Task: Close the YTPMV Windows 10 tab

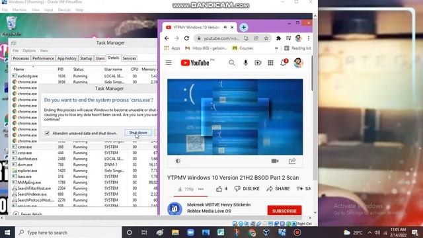Action: pos(232,27)
